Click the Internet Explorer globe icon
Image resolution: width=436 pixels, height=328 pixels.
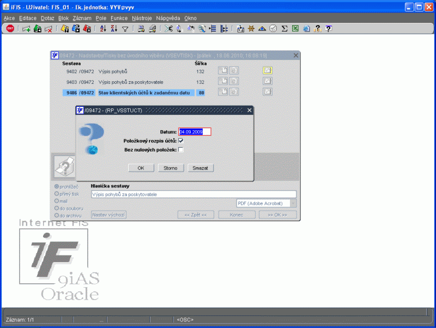[x=306, y=29]
